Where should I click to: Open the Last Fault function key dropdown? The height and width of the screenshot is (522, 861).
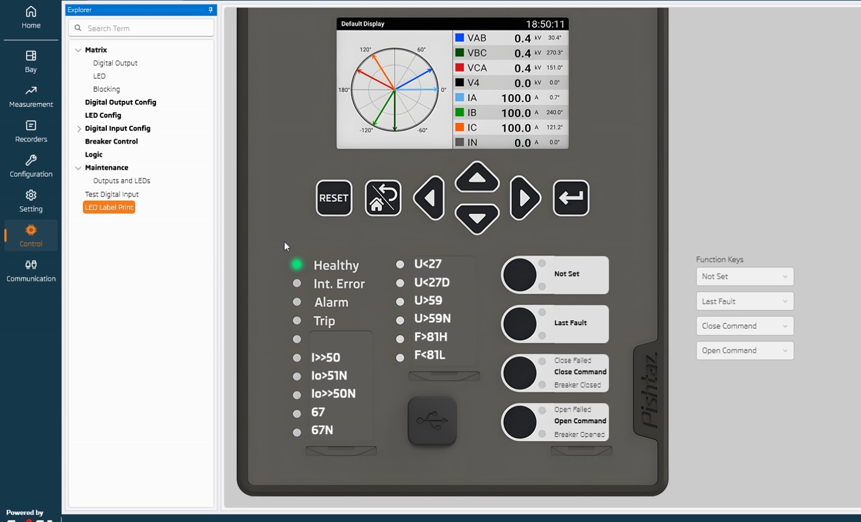[745, 301]
